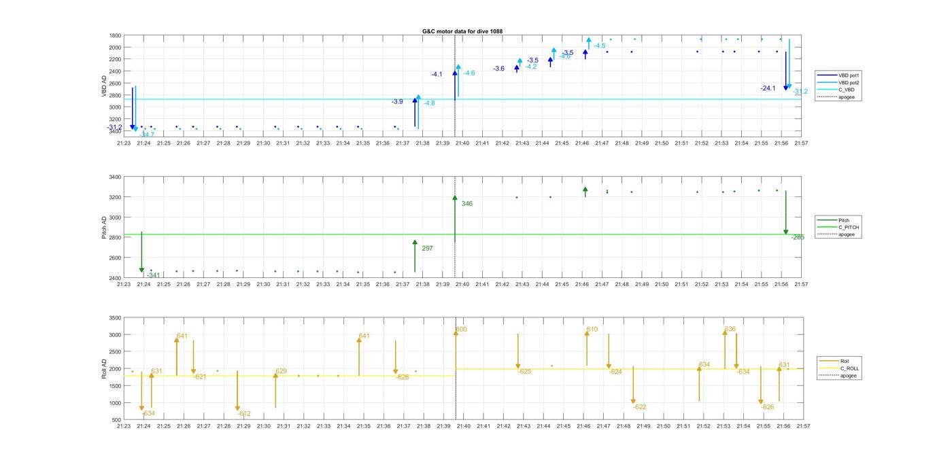
Task: Click the "21:23" tick under the Pitch plot
Action: (123, 284)
